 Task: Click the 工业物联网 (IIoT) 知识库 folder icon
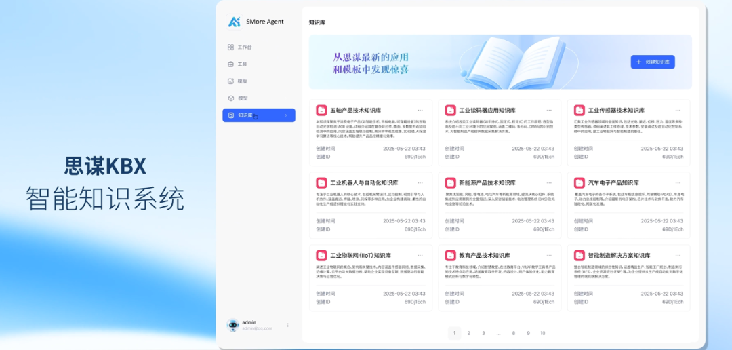coord(321,256)
